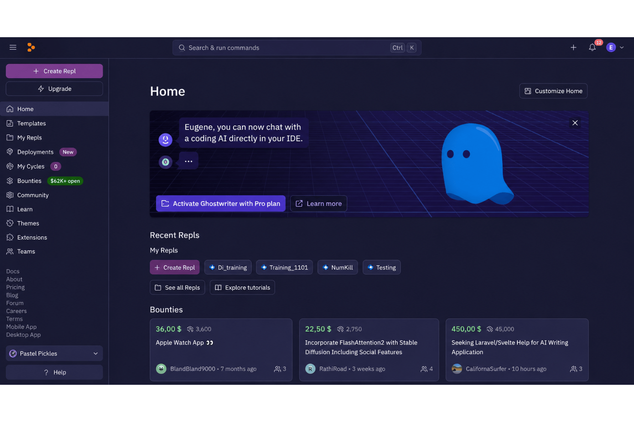The width and height of the screenshot is (634, 422).
Task: Open Deployments in the sidebar
Action: (54, 152)
